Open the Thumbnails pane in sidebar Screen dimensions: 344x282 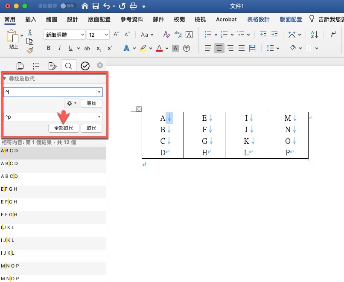(20, 66)
